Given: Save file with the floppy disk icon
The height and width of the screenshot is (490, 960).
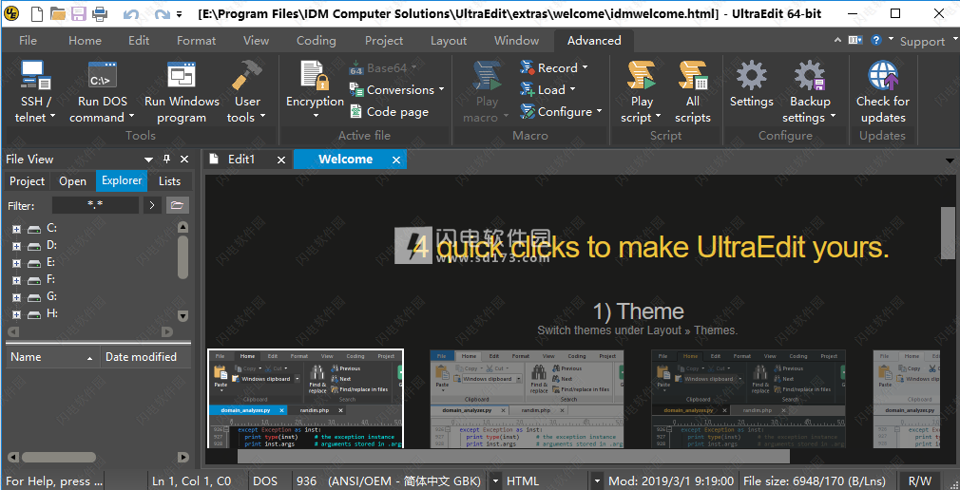Looking at the screenshot, I should pyautogui.click(x=78, y=13).
